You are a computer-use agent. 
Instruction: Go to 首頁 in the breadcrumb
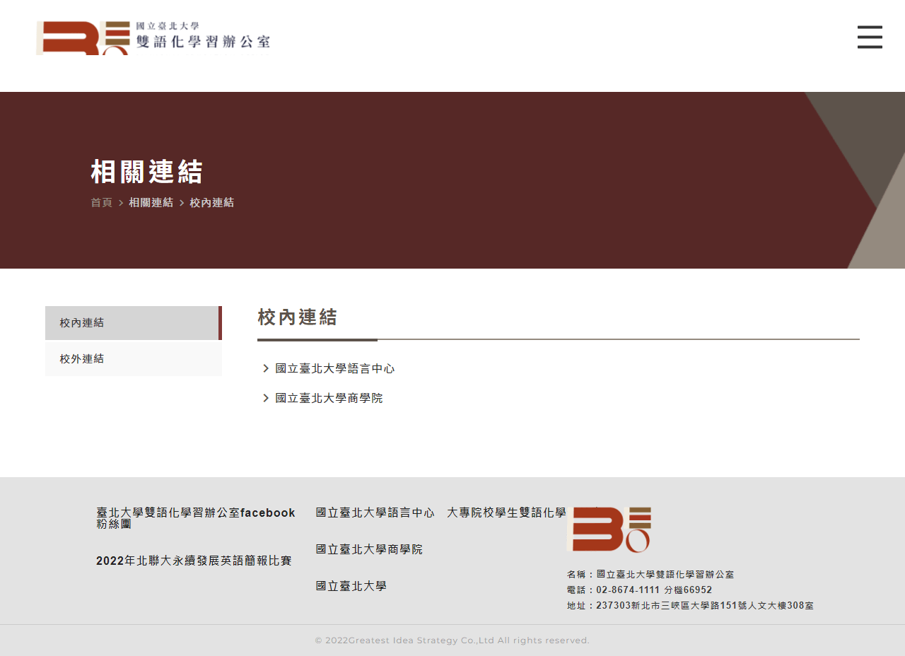pos(101,203)
